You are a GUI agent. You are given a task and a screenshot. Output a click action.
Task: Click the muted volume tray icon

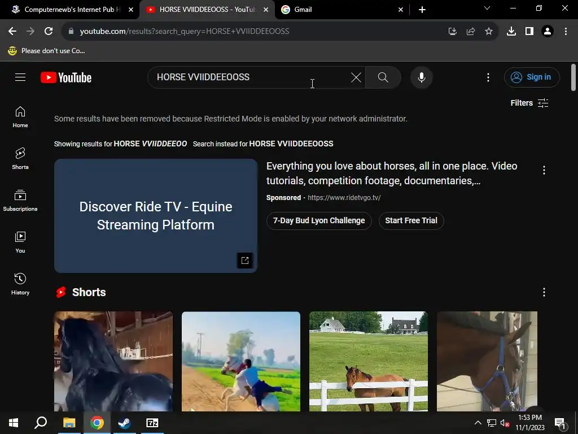click(x=505, y=423)
